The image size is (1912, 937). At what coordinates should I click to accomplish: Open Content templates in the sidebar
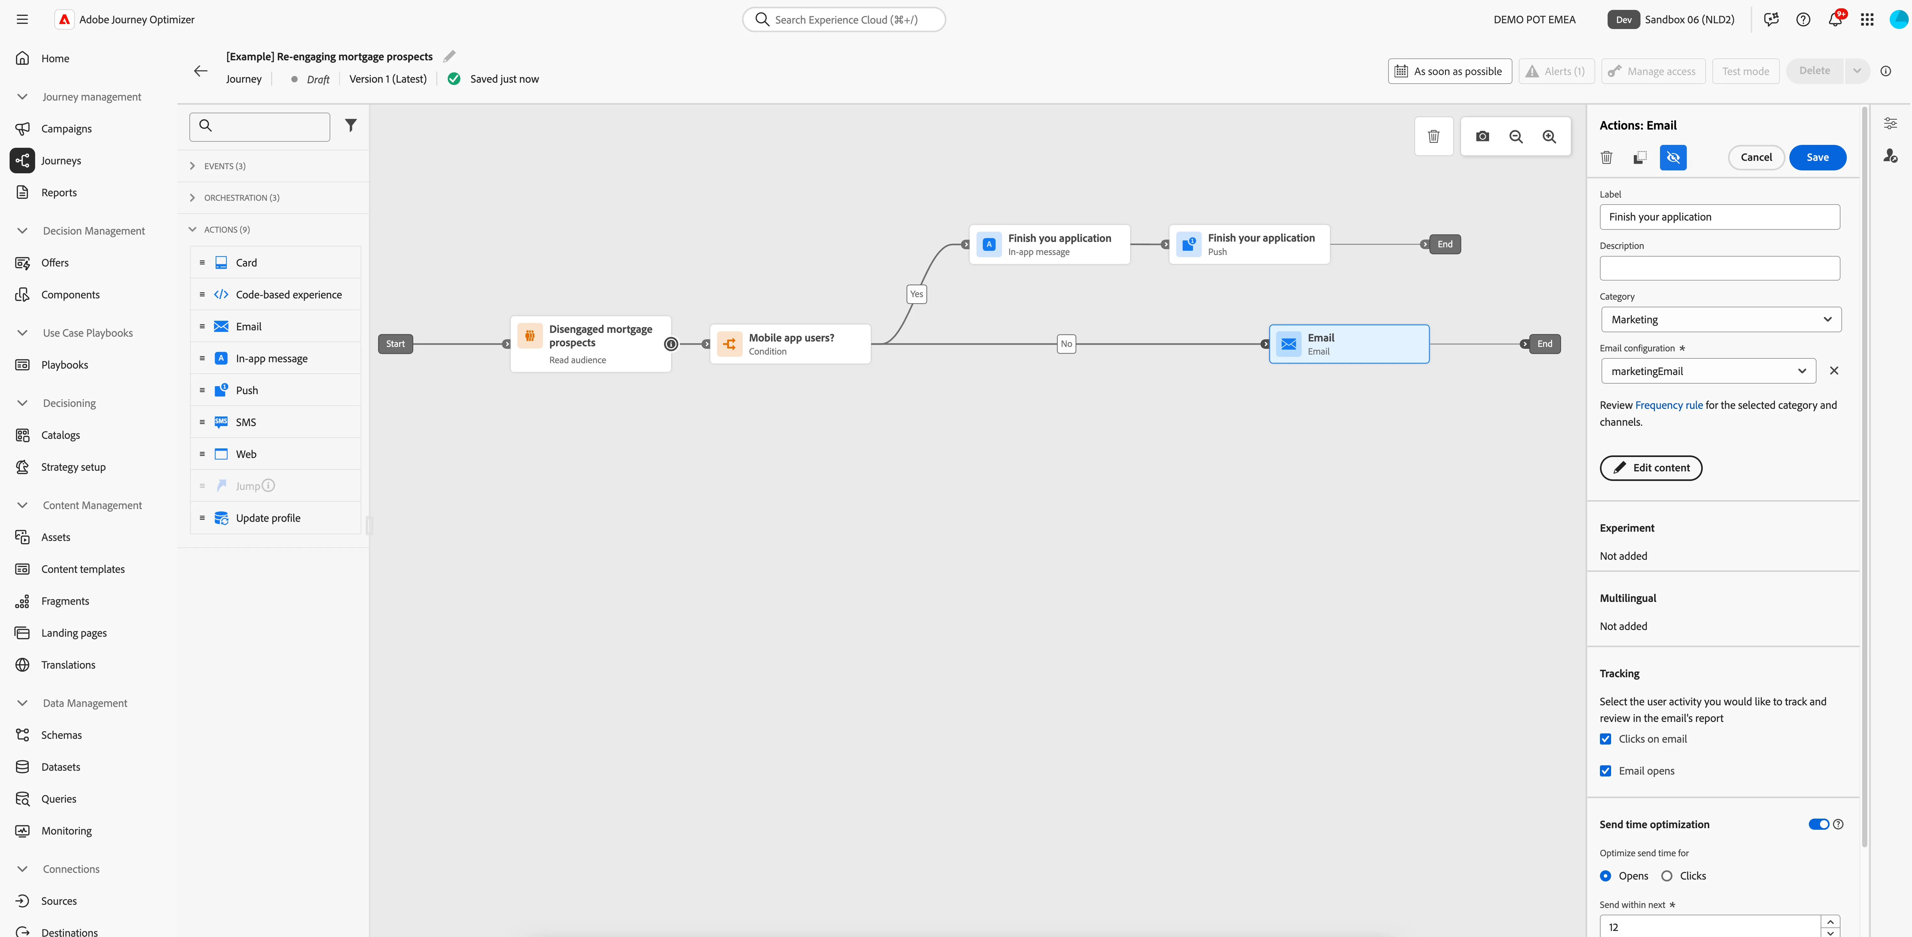point(82,570)
